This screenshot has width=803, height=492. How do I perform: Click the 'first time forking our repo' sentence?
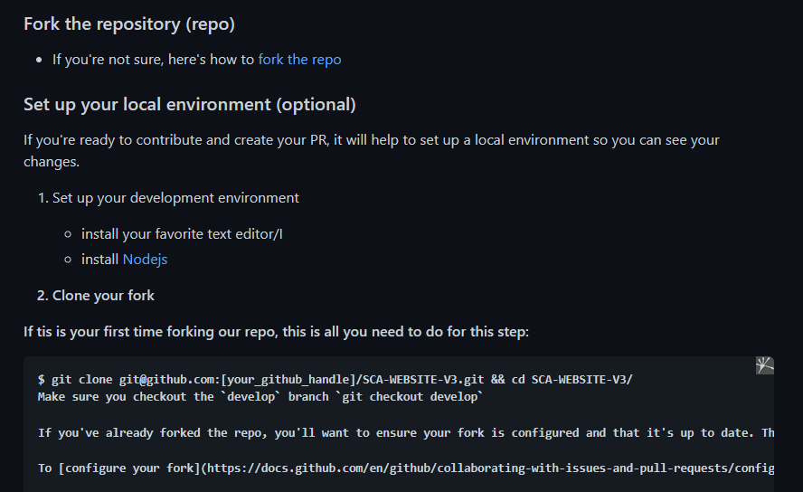276,332
